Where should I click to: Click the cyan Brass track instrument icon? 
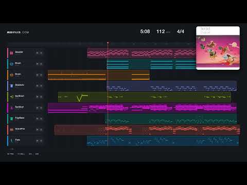(x=11, y=64)
